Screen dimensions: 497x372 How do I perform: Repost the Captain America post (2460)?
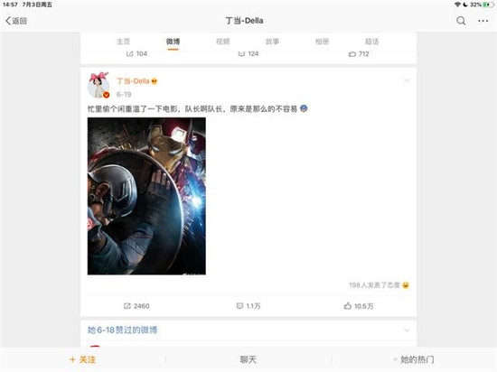coord(136,306)
